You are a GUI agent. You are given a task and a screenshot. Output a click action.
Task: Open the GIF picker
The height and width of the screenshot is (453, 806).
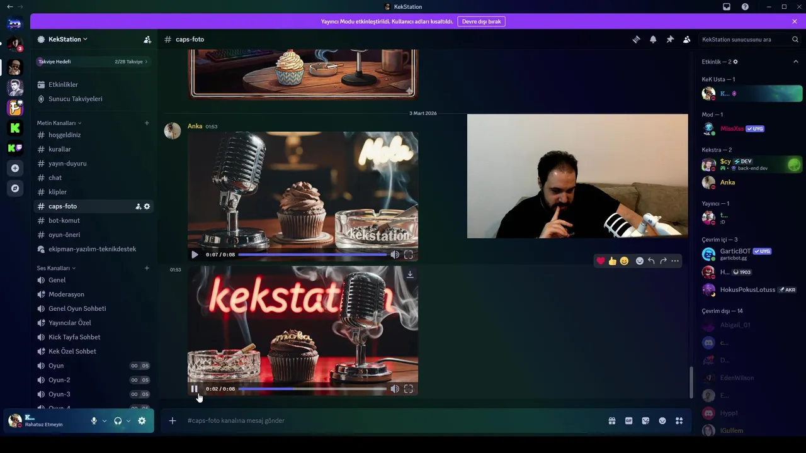pos(628,421)
